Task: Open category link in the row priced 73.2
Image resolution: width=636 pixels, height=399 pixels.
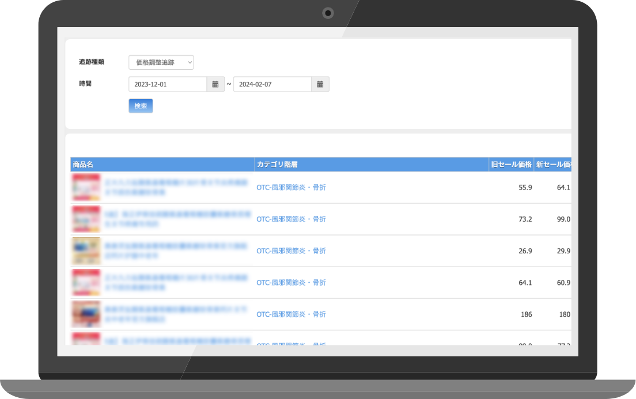Action: (x=291, y=219)
